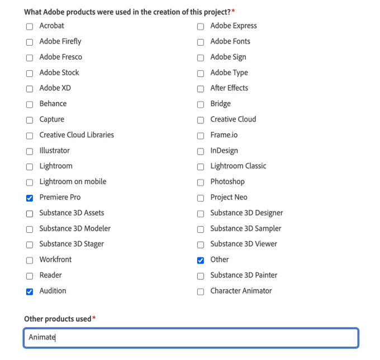Tick the Adobe Firefly option

point(30,42)
